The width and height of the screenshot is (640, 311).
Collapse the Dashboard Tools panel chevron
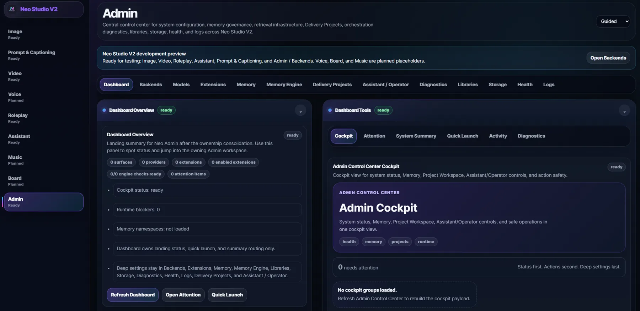click(624, 111)
